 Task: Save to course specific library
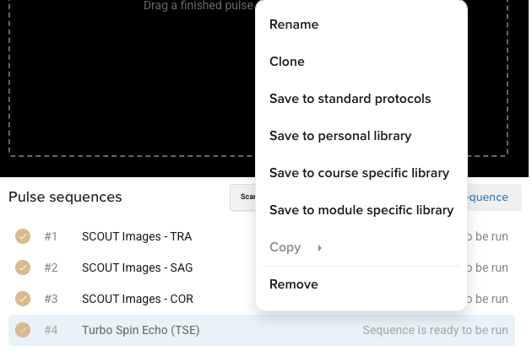click(x=359, y=173)
